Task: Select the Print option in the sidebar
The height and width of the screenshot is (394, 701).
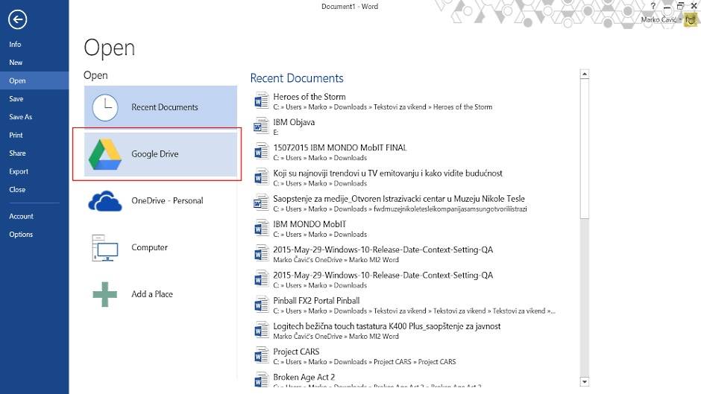Action: click(x=16, y=136)
